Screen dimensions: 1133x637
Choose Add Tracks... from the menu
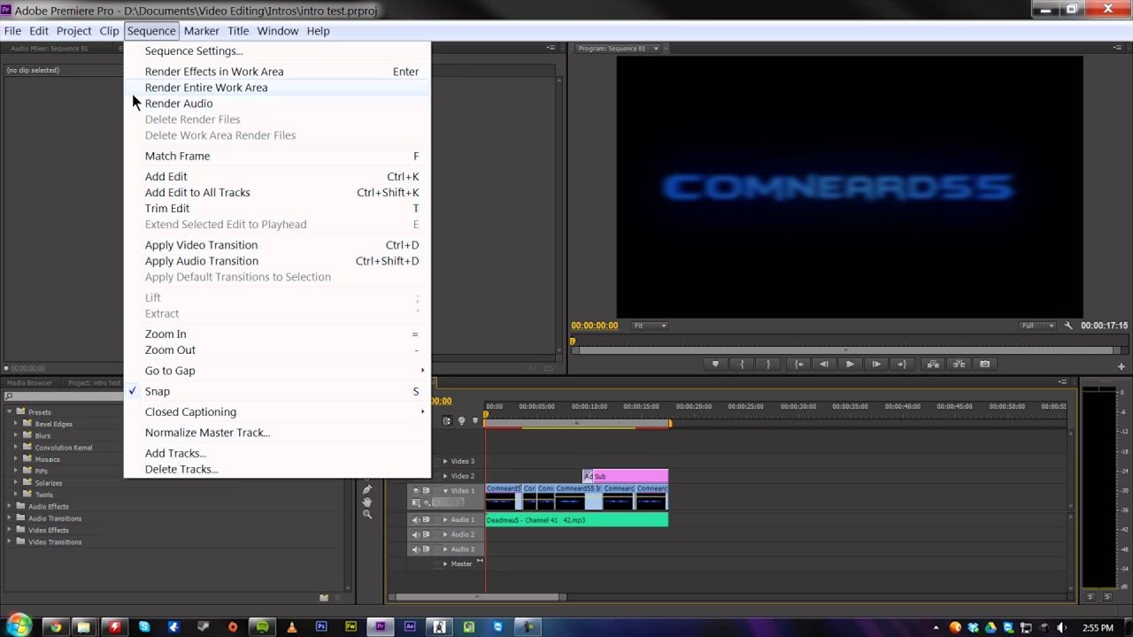[277, 453]
